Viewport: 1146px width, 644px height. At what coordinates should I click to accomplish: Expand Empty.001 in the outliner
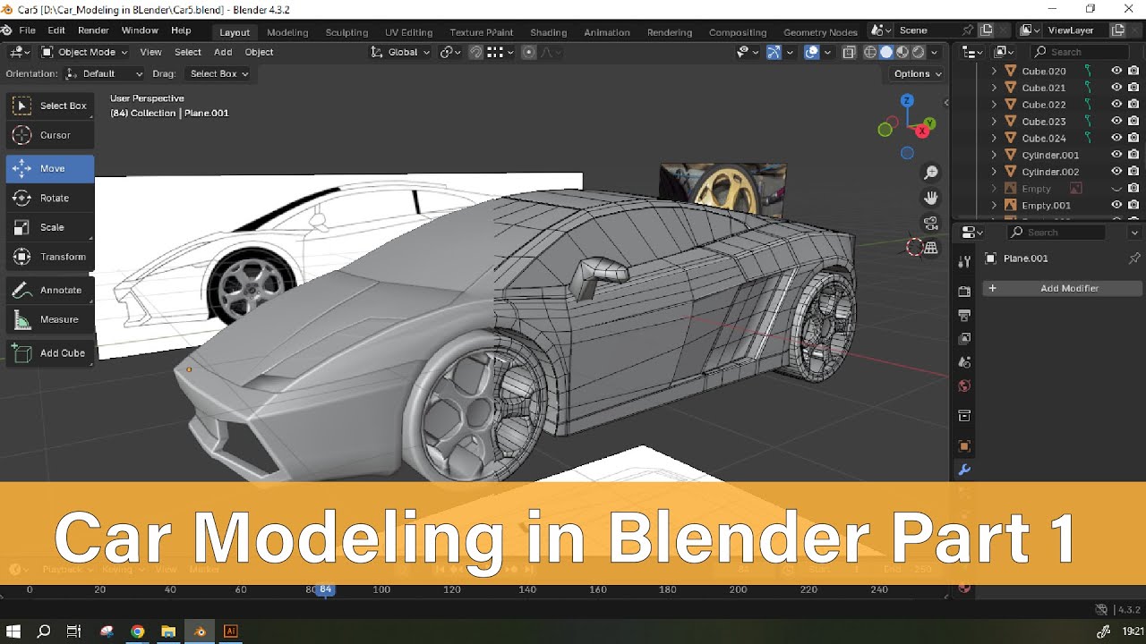point(994,205)
